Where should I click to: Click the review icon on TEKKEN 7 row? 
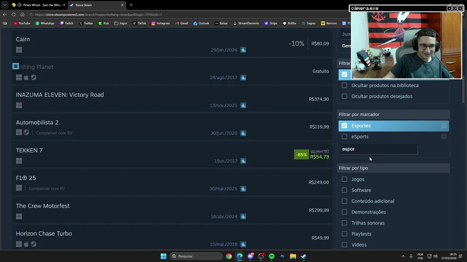point(243,161)
